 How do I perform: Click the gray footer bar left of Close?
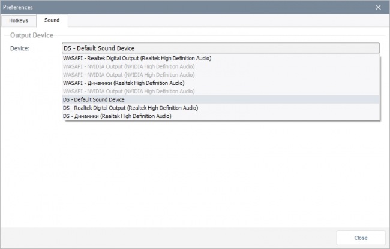[169, 238]
